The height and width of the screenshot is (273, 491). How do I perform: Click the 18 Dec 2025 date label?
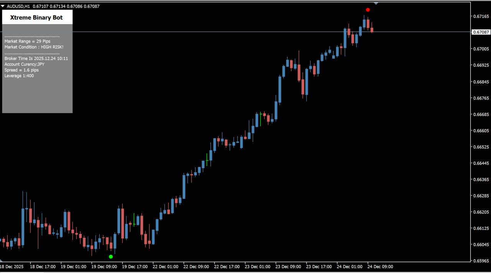click(12, 266)
